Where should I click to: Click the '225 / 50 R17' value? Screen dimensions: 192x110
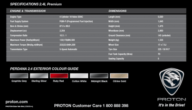click(164, 49)
